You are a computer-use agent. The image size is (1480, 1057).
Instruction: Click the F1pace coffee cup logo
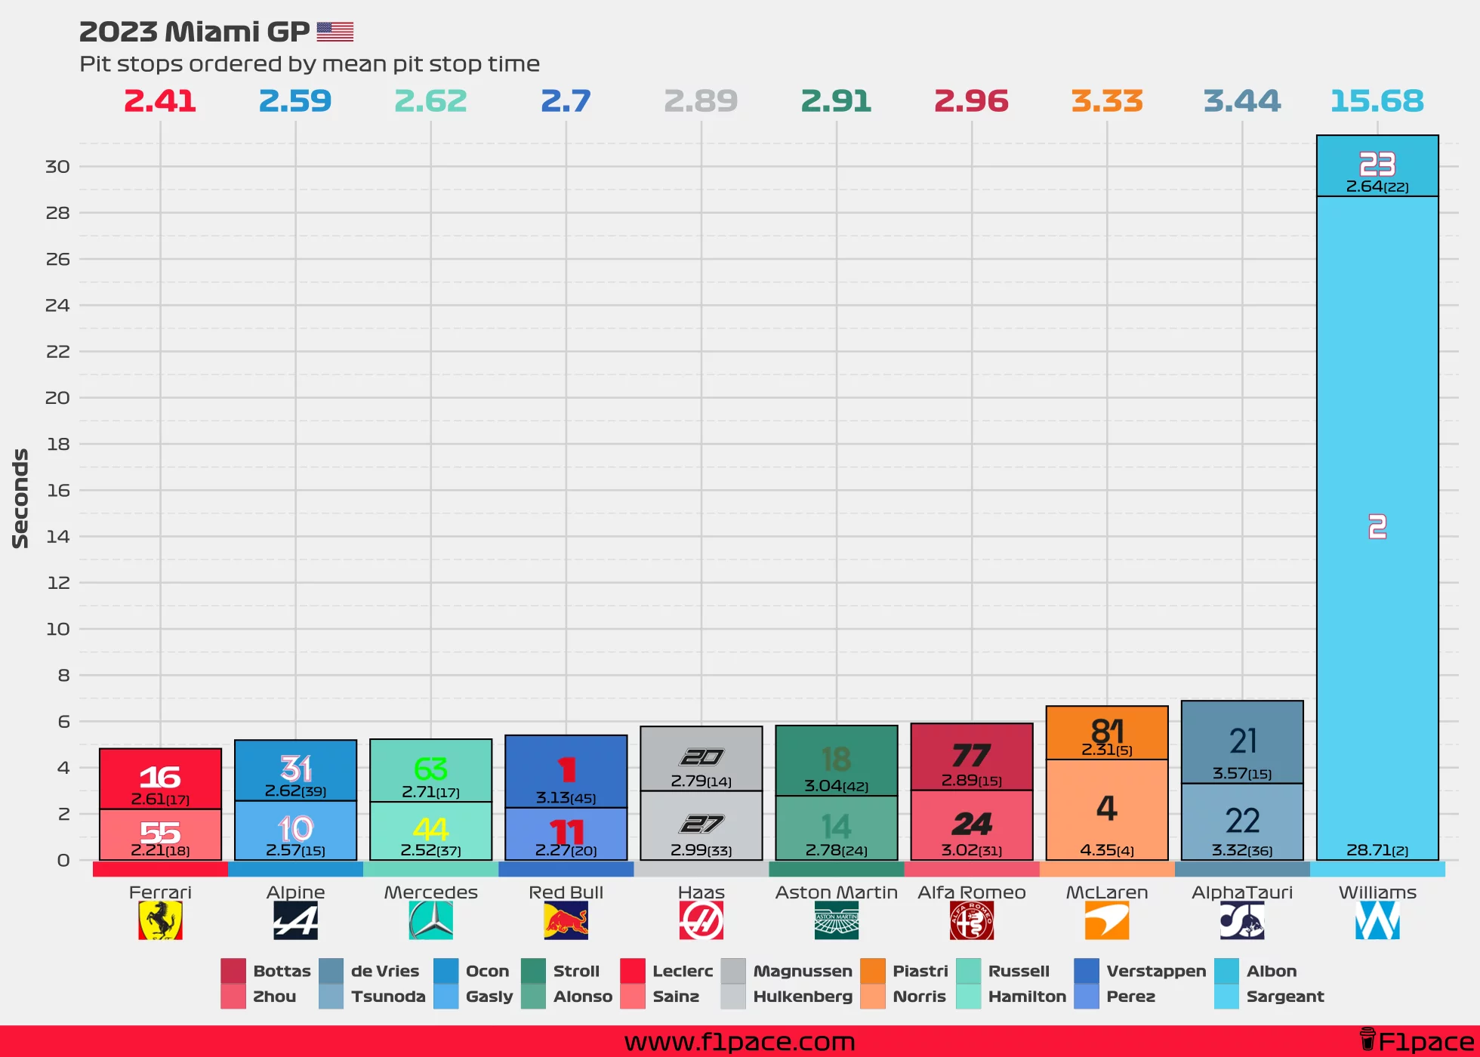(x=1367, y=1040)
